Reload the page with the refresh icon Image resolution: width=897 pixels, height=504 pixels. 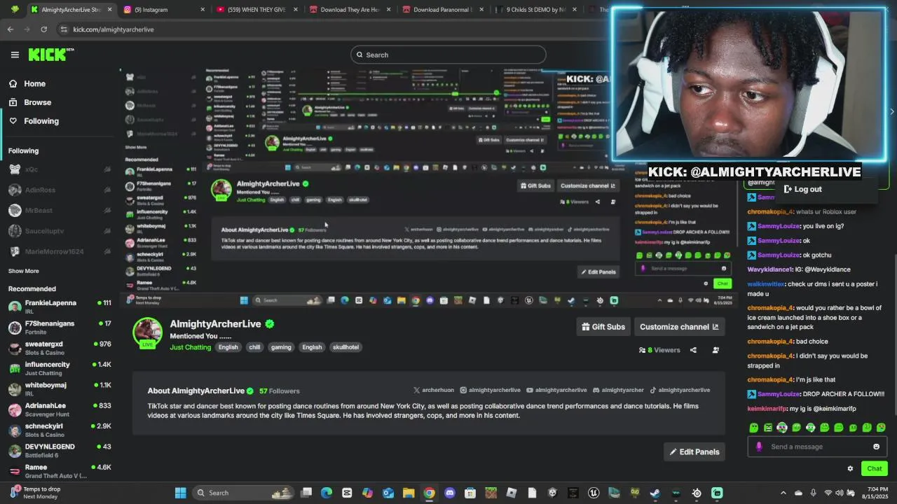tap(43, 29)
